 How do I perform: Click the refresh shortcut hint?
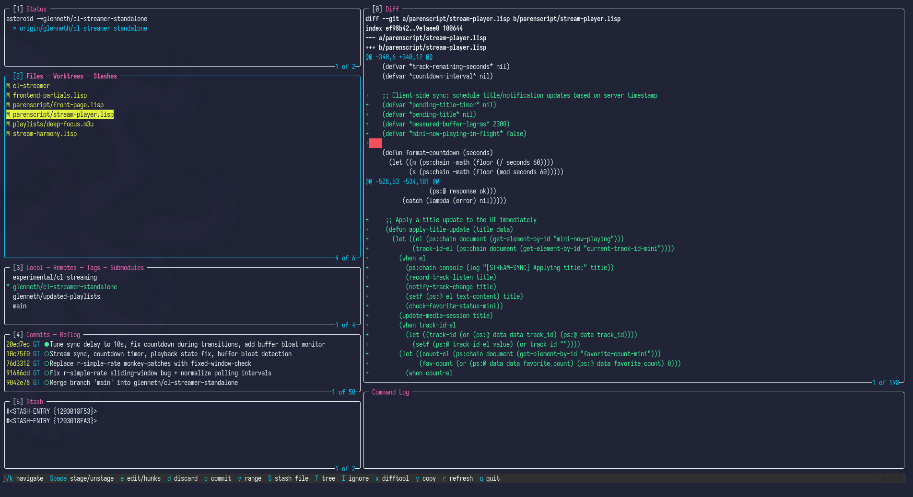tap(457, 478)
